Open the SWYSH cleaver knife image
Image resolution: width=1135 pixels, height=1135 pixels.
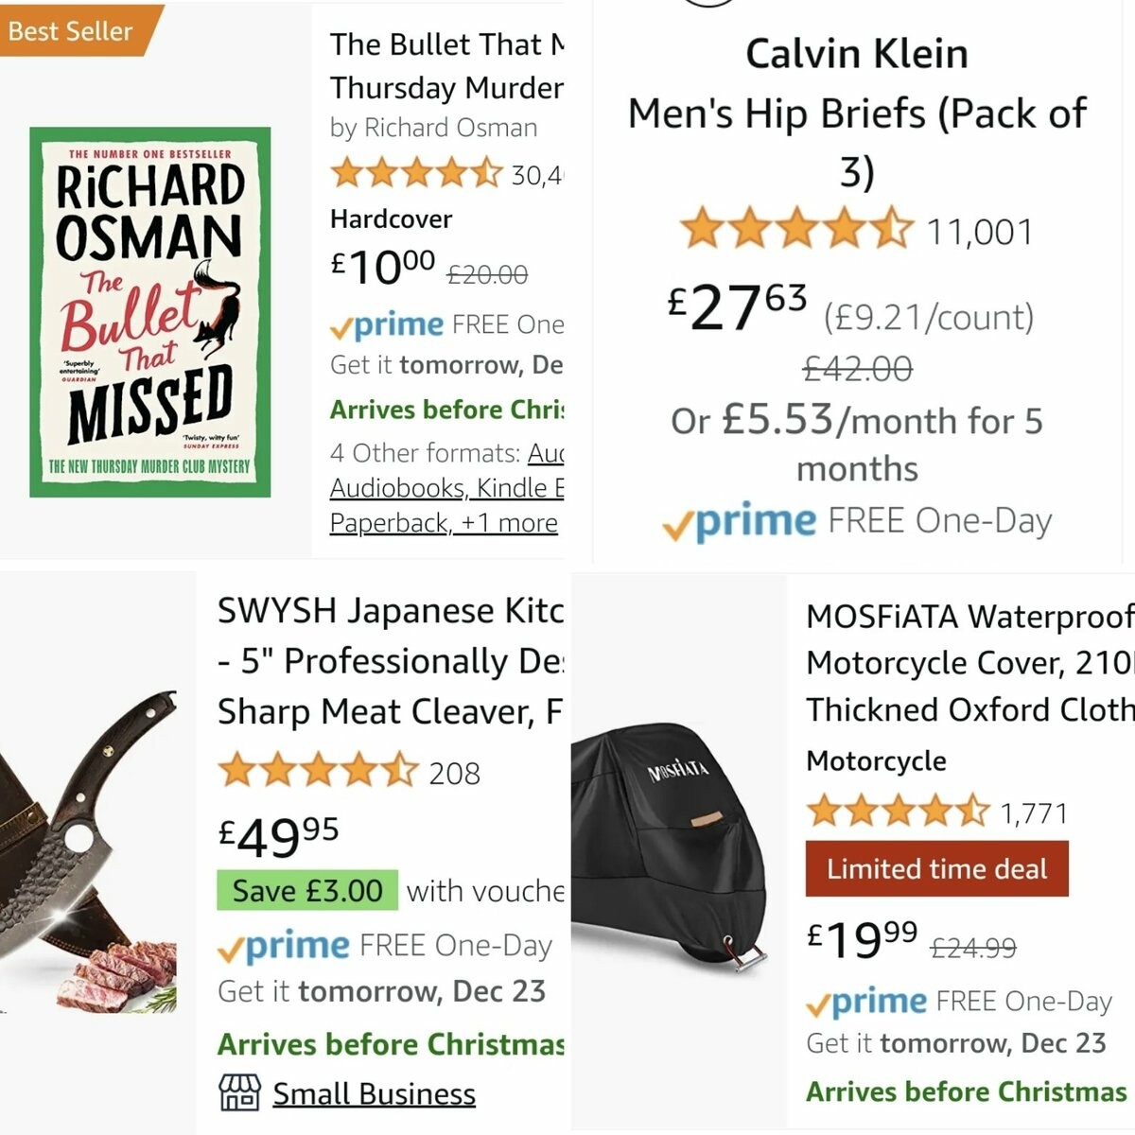tap(90, 851)
